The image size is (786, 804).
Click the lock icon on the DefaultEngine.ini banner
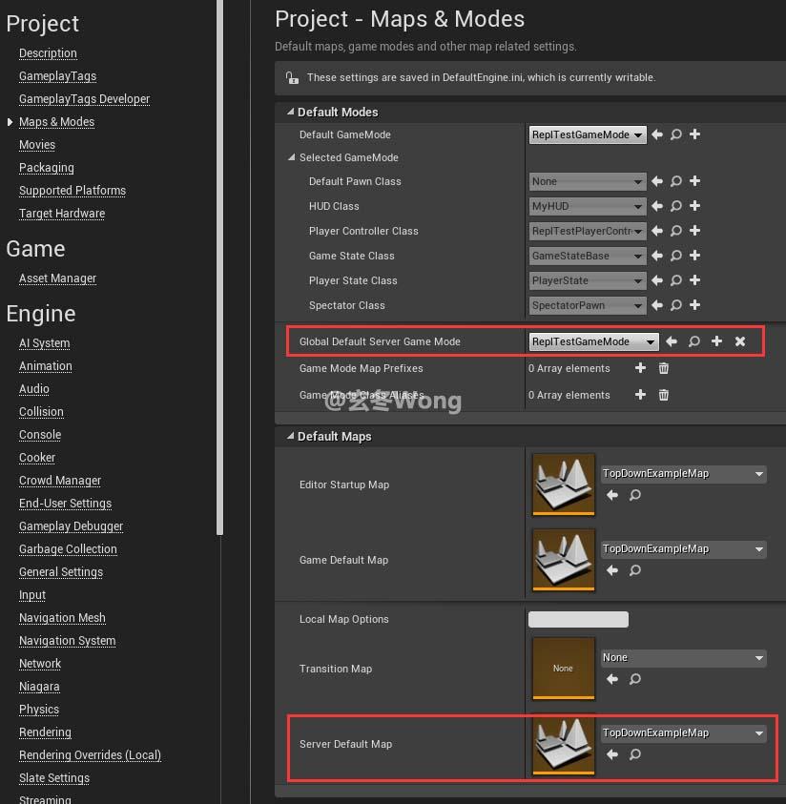pyautogui.click(x=291, y=78)
